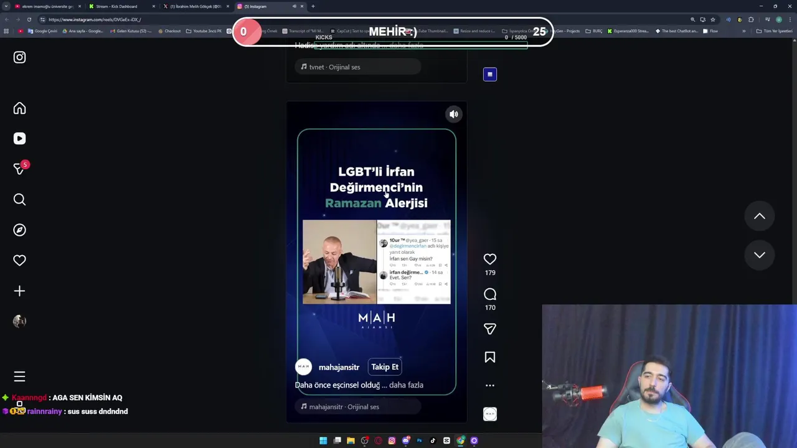Switch to ekrem imamoğlu YouTube tab
797x448 pixels.
[49, 6]
